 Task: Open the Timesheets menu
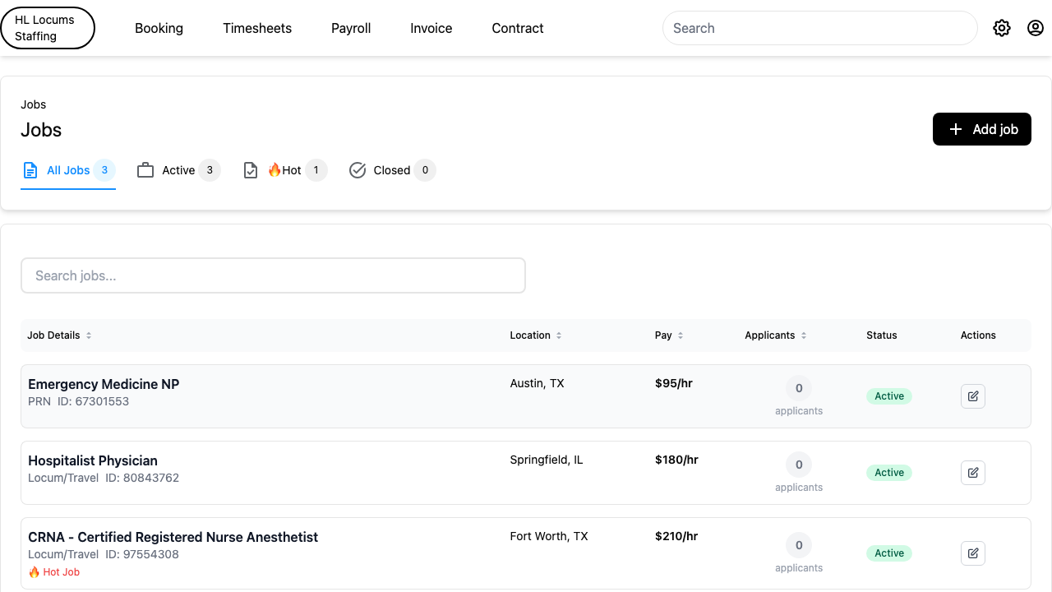pyautogui.click(x=257, y=28)
